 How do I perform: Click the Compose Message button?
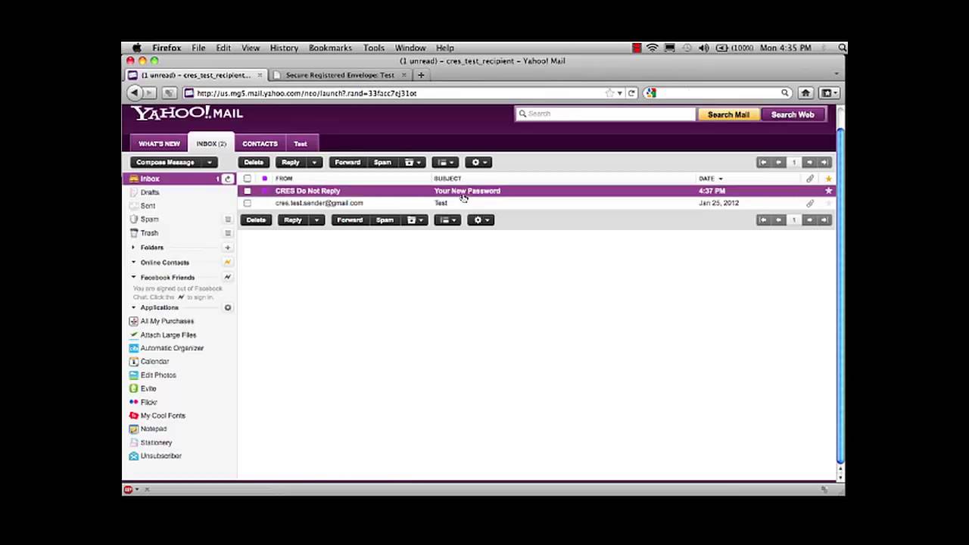(166, 162)
